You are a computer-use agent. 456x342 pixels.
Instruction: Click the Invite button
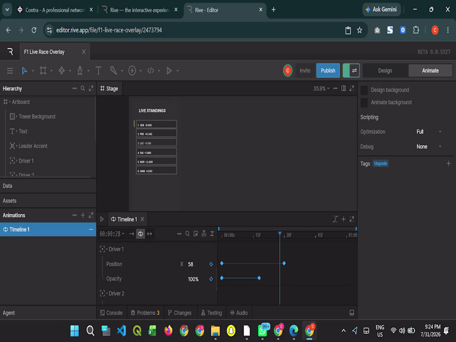[x=305, y=70]
